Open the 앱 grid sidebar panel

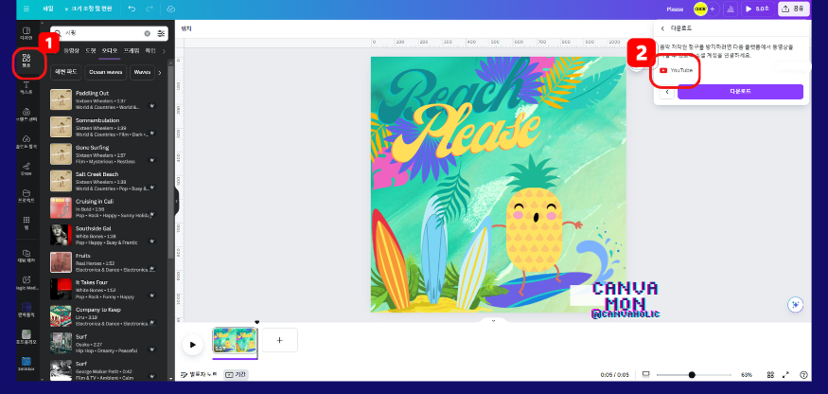(x=26, y=223)
